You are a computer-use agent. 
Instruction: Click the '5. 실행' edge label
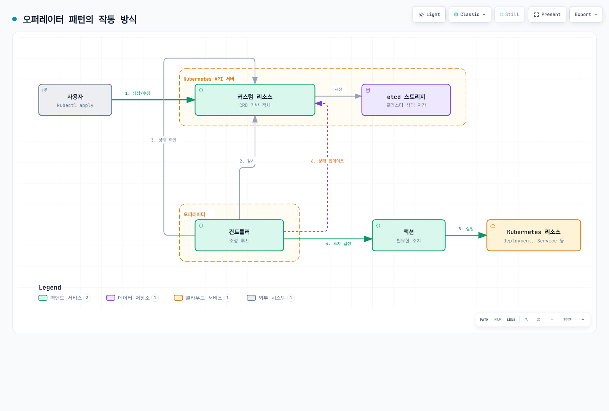point(466,229)
